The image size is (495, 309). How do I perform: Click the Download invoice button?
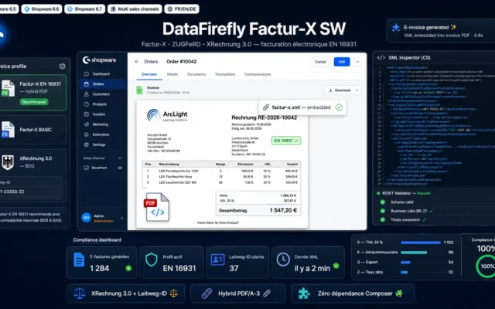(340, 90)
